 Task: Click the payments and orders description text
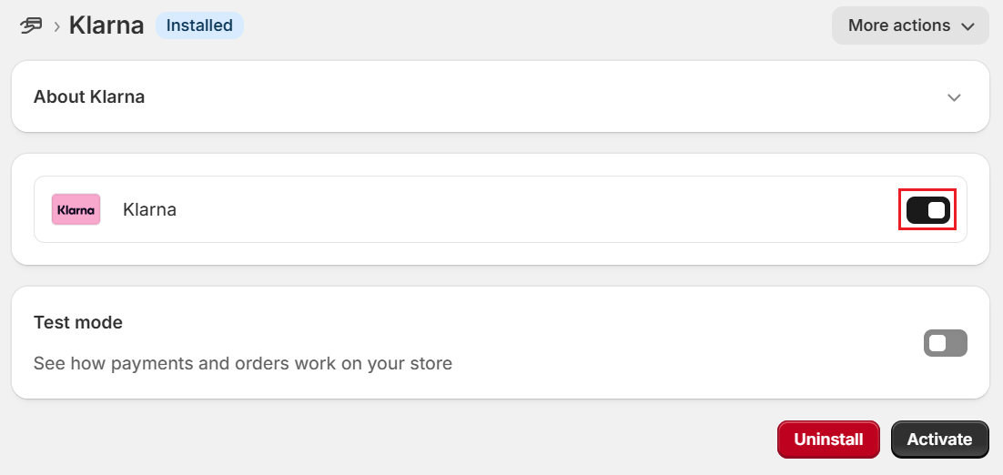pos(243,363)
